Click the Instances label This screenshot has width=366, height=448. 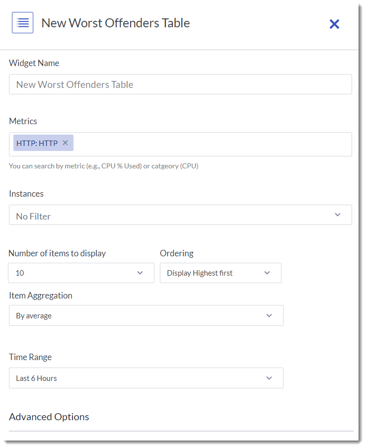pos(26,194)
